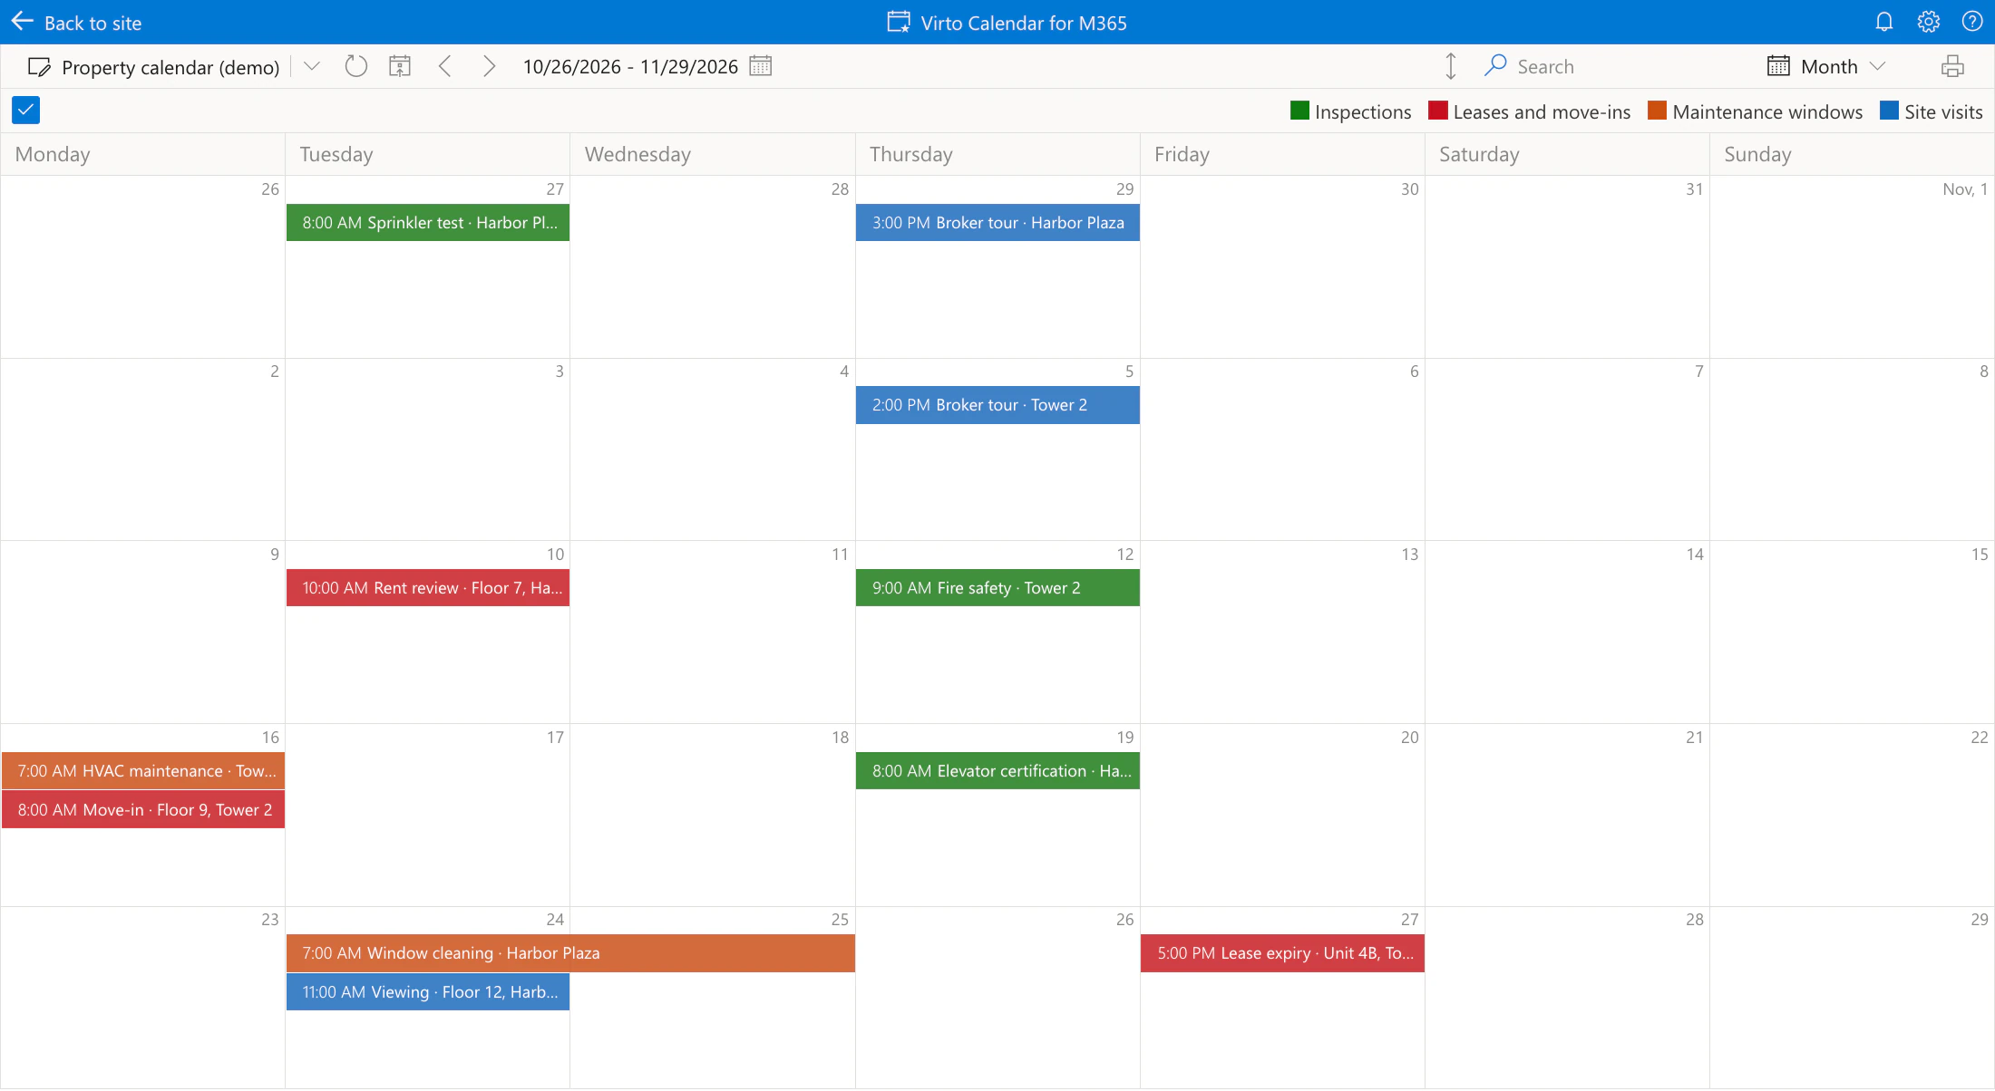This screenshot has height=1091, width=1995.
Task: Open the notifications bell
Action: 1884,22
